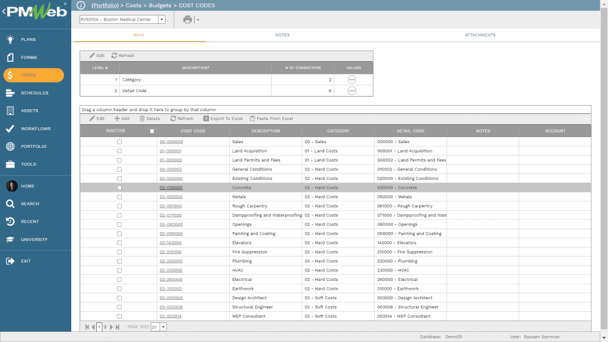Screen dimensions: 608x342
Task: Switch to the Attachments tab
Action: [x=480, y=35]
